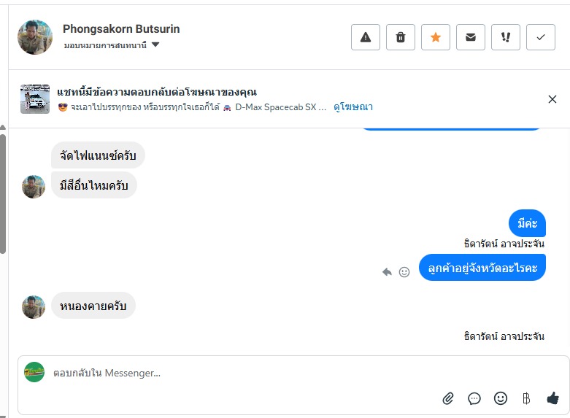Click Phongsakorn Butsurin's header profile picture

click(35, 37)
